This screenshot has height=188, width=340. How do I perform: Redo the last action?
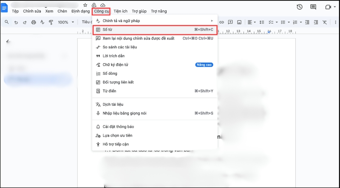pos(25,22)
